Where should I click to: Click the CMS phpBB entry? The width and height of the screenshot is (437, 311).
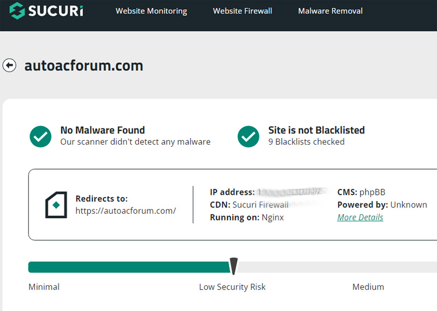(361, 192)
